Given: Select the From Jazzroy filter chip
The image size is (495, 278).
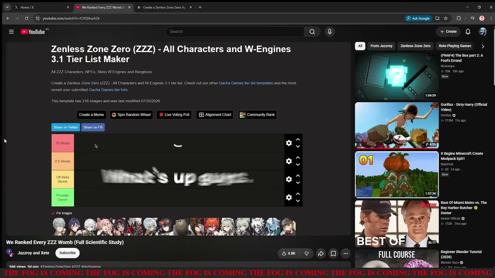Looking at the screenshot, I should point(381,46).
